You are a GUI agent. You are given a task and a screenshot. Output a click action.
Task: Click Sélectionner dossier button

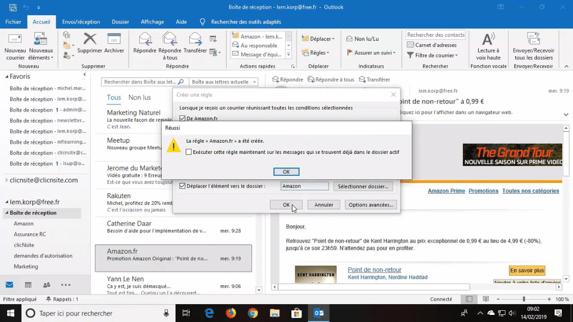coord(363,186)
